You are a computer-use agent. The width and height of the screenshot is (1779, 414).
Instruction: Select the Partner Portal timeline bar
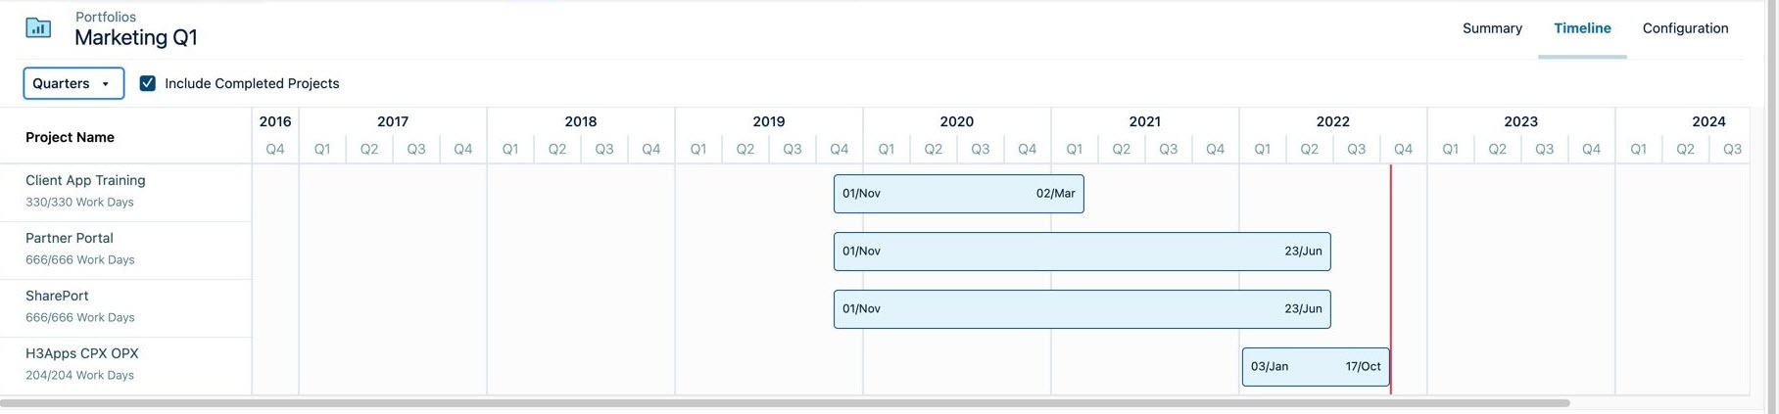click(x=1082, y=252)
